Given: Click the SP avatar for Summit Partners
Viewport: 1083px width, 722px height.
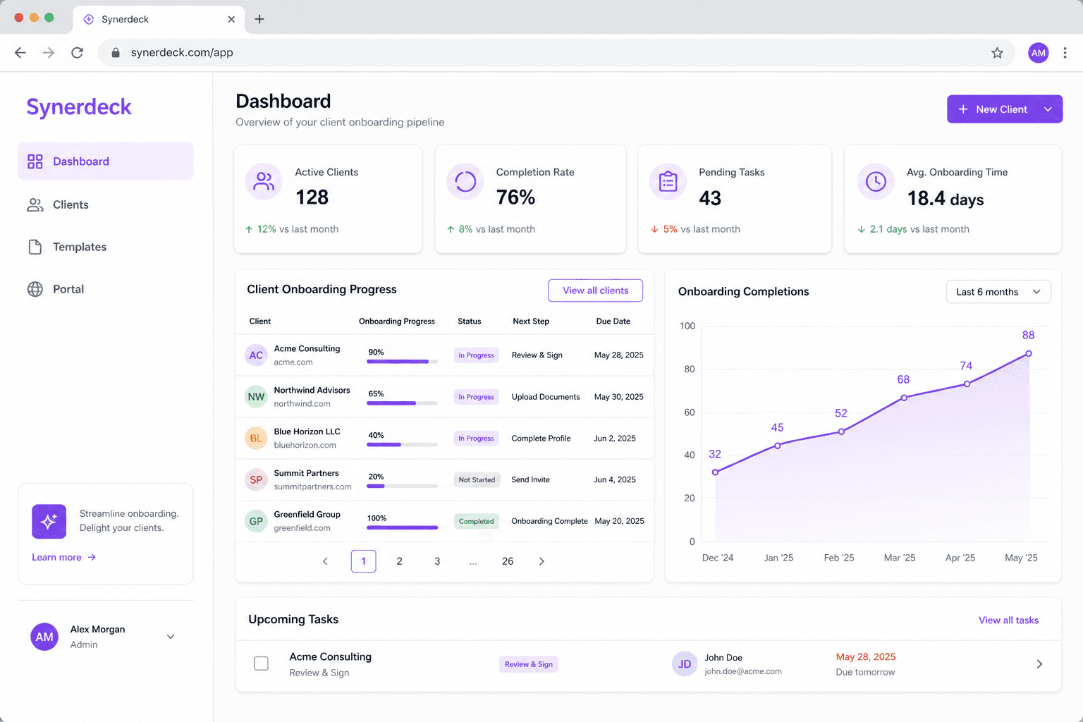Looking at the screenshot, I should 256,480.
